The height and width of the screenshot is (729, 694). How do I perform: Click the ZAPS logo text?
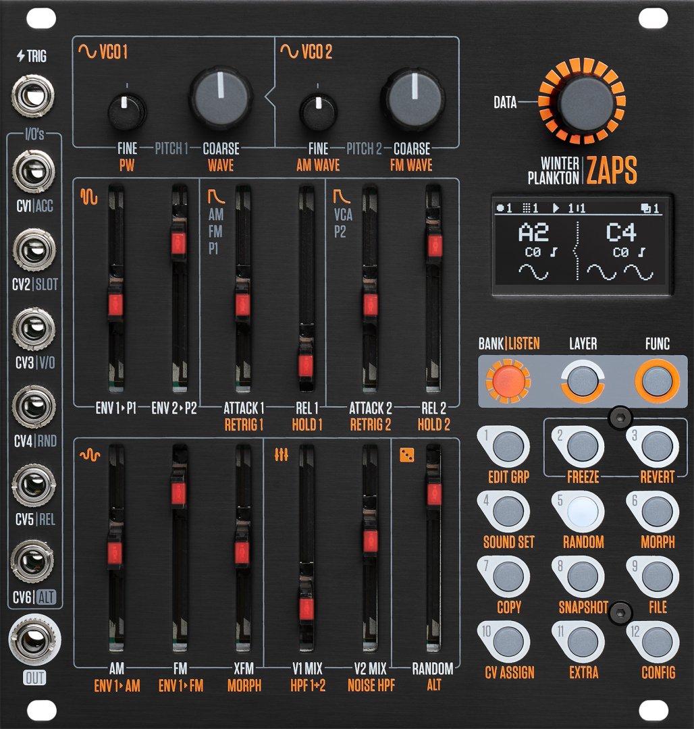(x=611, y=171)
